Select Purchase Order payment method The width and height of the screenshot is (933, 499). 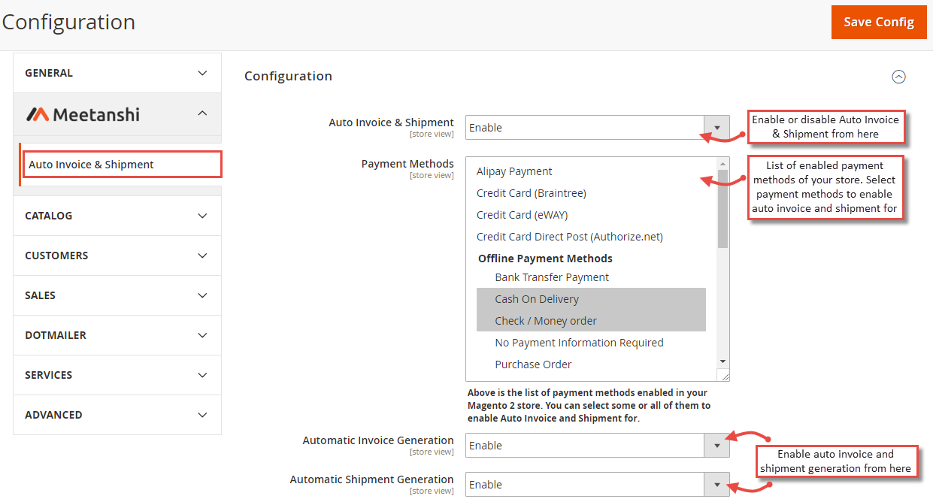click(x=533, y=364)
